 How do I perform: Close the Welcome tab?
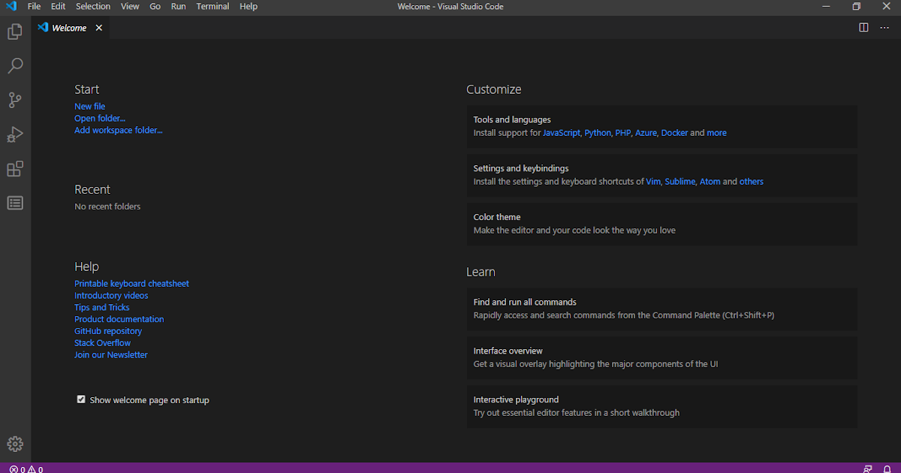[x=98, y=27]
